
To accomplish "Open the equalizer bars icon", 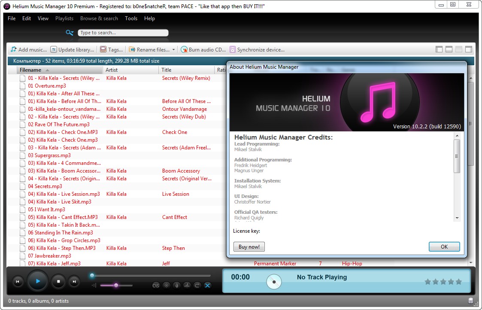I will 187,286.
